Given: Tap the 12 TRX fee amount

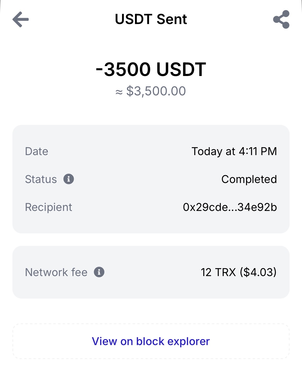Looking at the screenshot, I should 218,272.
